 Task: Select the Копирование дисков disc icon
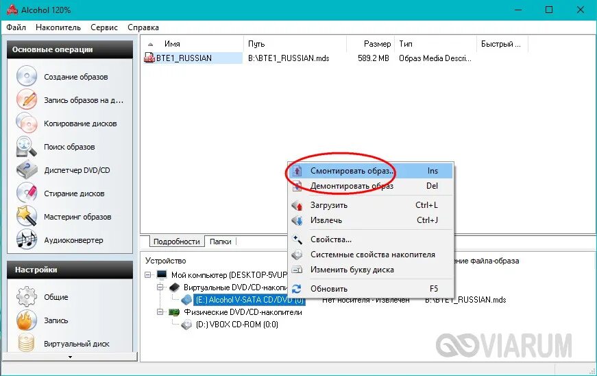26,123
